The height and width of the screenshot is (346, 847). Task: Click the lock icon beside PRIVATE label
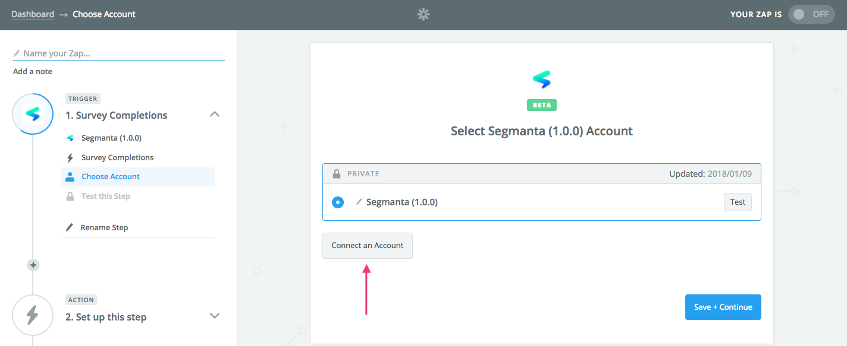(x=337, y=174)
